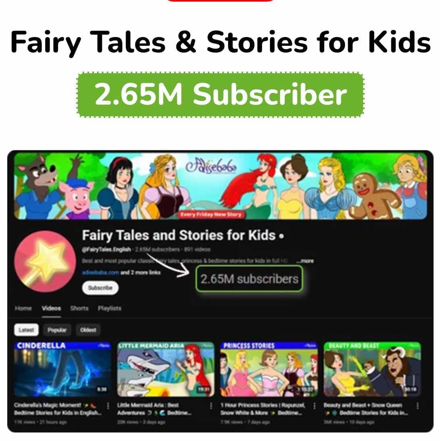Open the Cinderella video's three-dot menu

click(x=108, y=406)
